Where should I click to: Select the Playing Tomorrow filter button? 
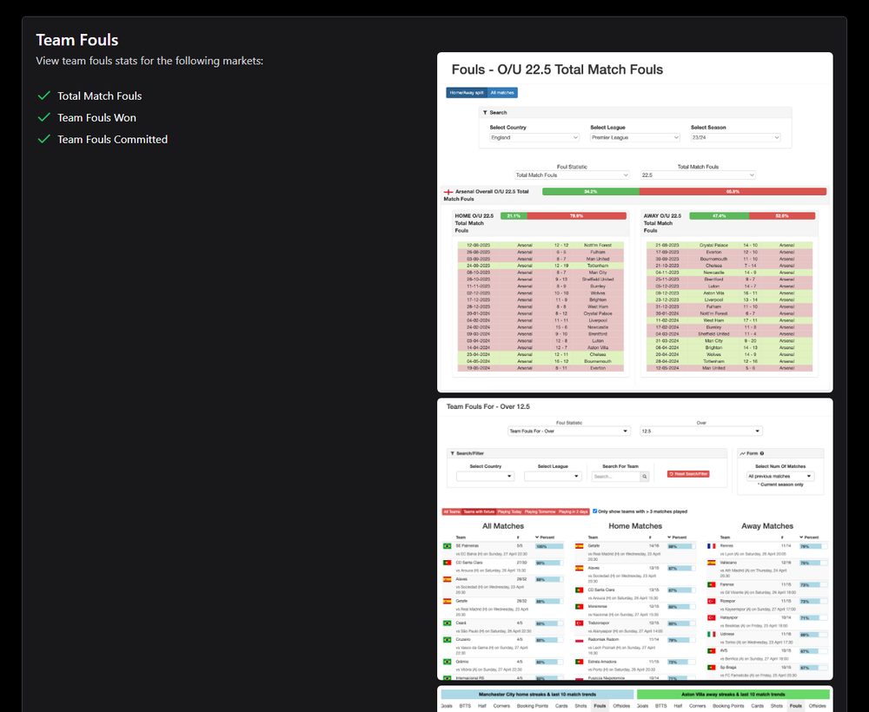tap(540, 511)
